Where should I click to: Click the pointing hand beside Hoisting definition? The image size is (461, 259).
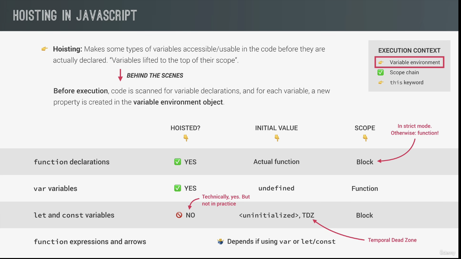(45, 49)
